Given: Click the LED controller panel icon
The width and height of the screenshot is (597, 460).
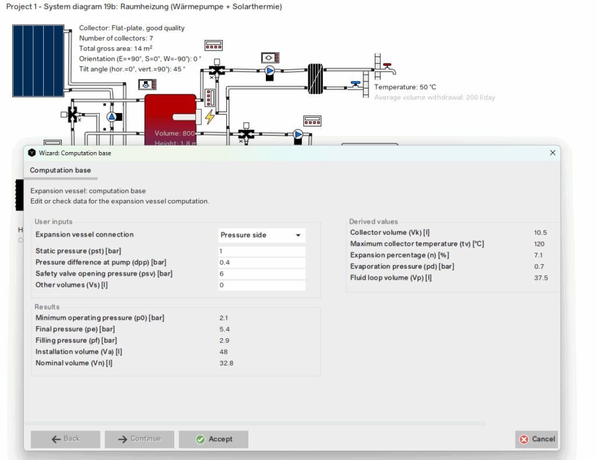Looking at the screenshot, I should 213,45.
